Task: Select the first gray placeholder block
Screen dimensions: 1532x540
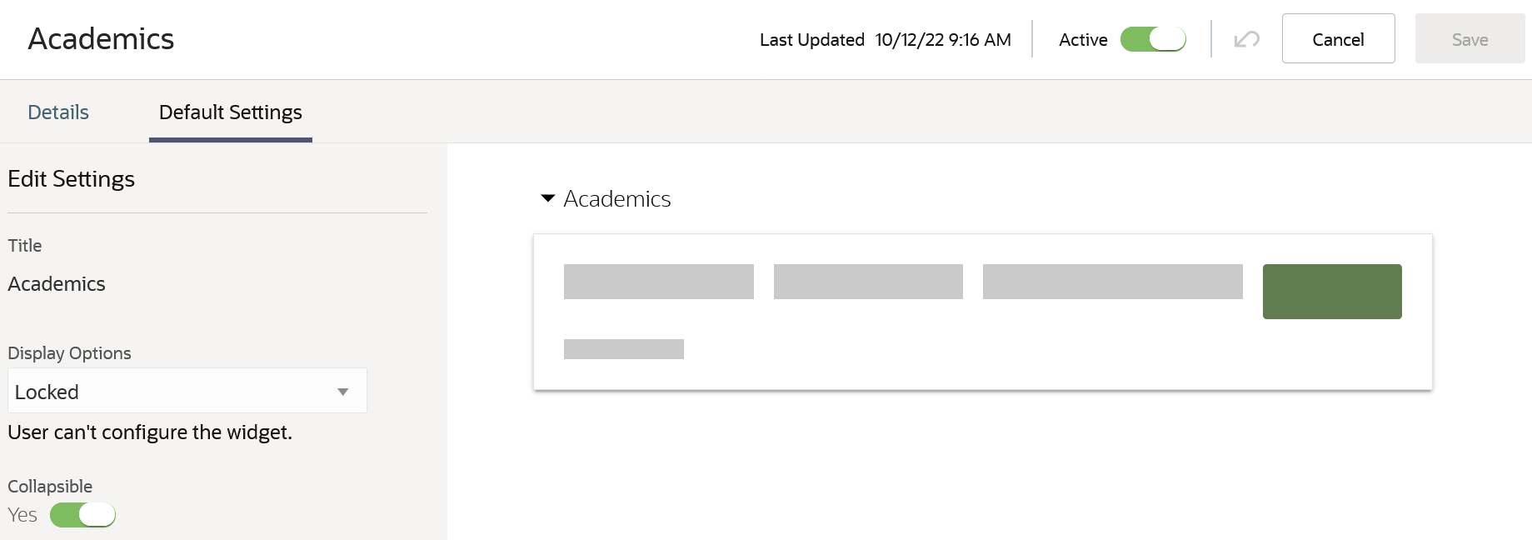Action: (x=658, y=282)
